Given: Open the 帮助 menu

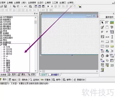Looking at the screenshot, I should tap(70, 3).
